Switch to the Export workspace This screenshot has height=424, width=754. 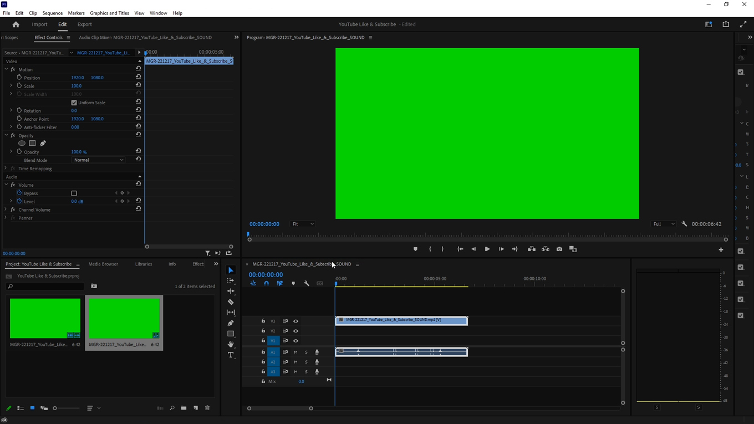click(x=84, y=24)
